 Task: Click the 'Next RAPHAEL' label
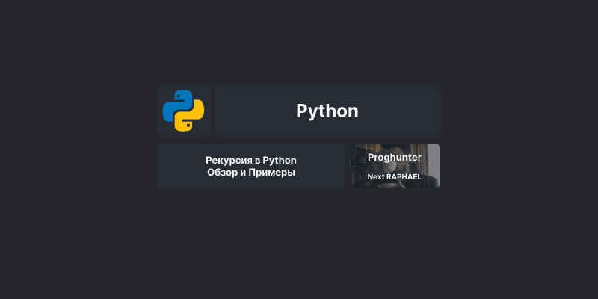click(395, 177)
